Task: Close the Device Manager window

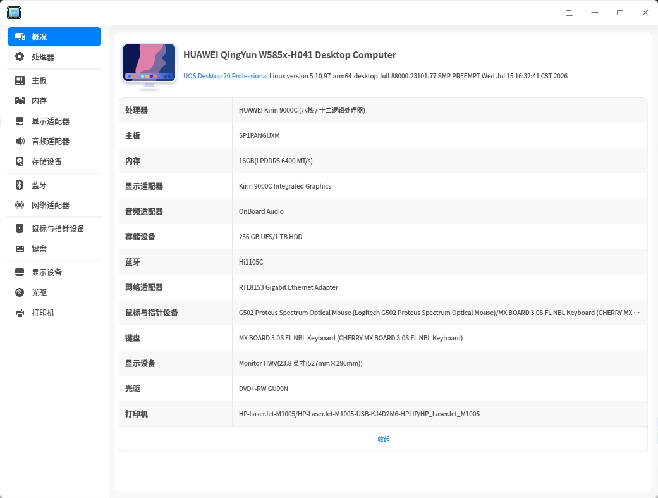Action: point(645,13)
